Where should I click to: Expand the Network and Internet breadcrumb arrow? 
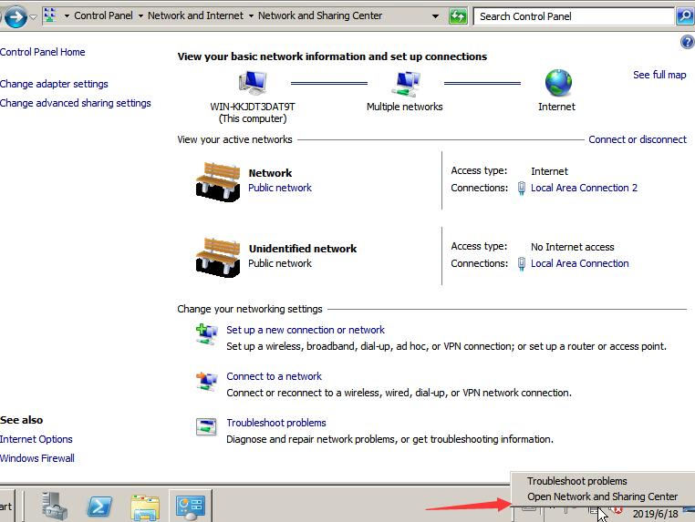[x=251, y=15]
